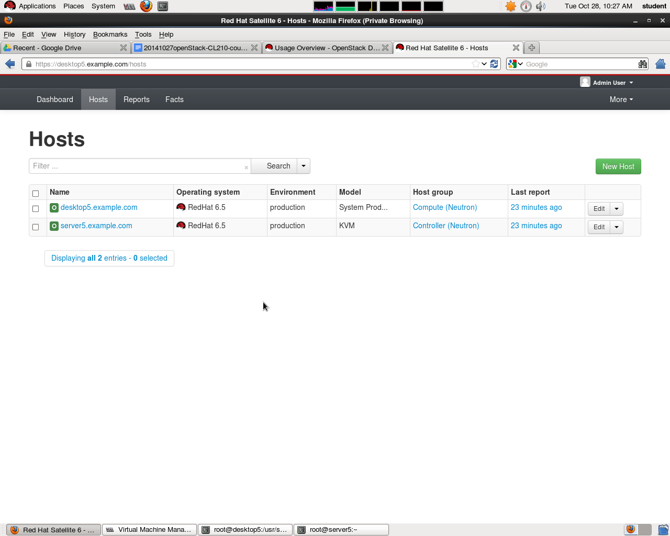Click the New Host button
Image resolution: width=670 pixels, height=536 pixels.
tap(618, 166)
